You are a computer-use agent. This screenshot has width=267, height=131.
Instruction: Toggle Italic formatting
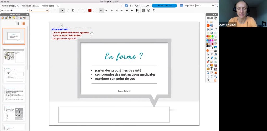pos(68,11)
